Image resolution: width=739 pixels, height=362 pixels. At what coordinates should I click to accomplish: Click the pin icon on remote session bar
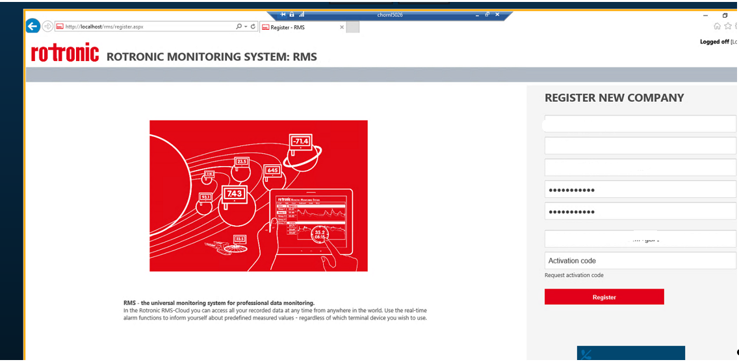(x=283, y=14)
